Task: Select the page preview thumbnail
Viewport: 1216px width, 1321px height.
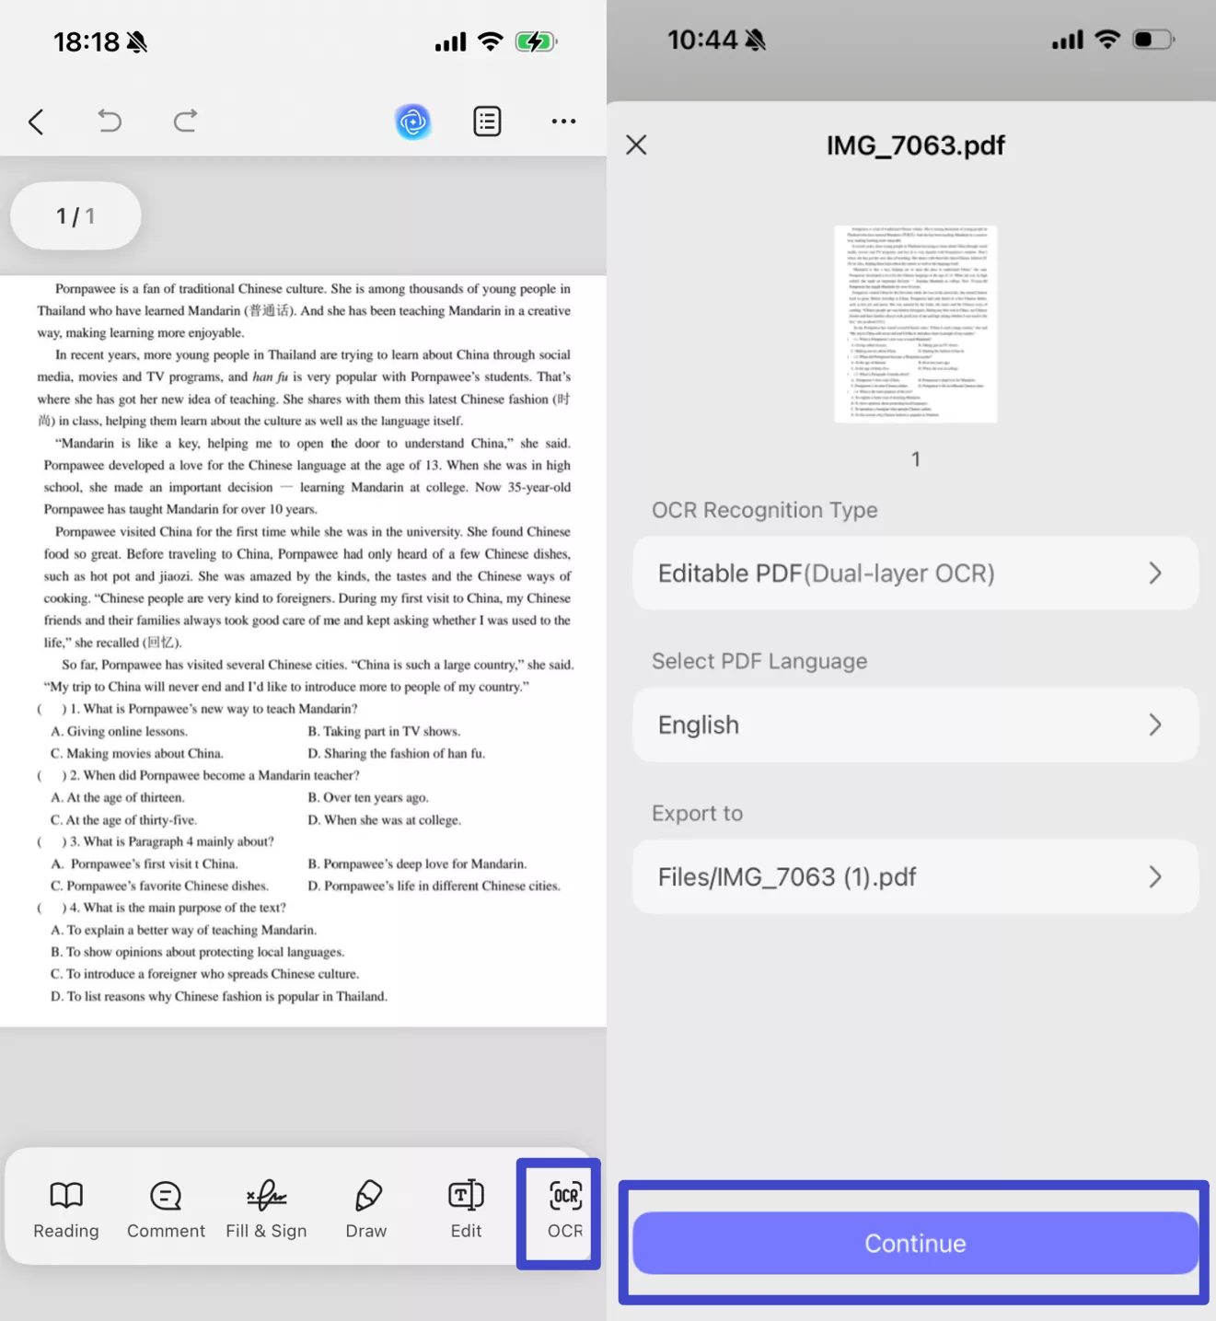Action: [x=915, y=323]
